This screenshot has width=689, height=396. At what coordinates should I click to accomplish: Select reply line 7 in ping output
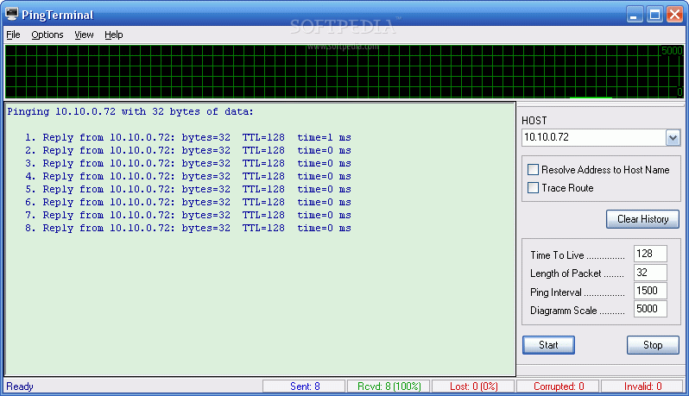(x=188, y=215)
